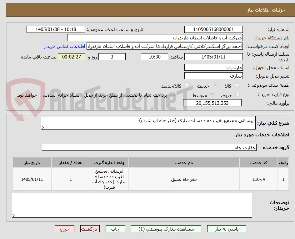Select the جزیی purchase type radio
This screenshot has width=295, height=239.
(x=237, y=94)
